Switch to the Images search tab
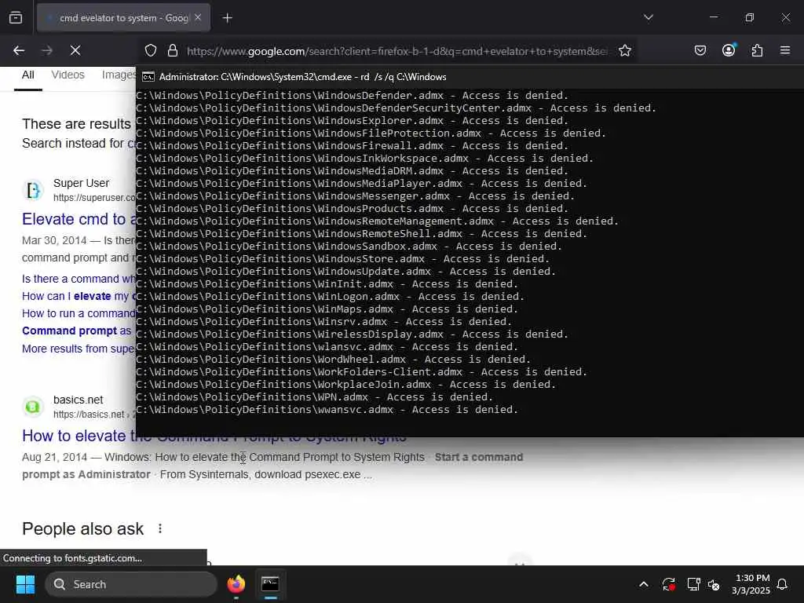The height and width of the screenshot is (603, 804). pos(119,75)
